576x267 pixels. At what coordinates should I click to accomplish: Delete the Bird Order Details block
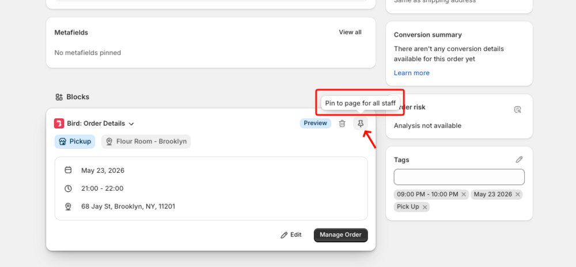[x=342, y=123]
